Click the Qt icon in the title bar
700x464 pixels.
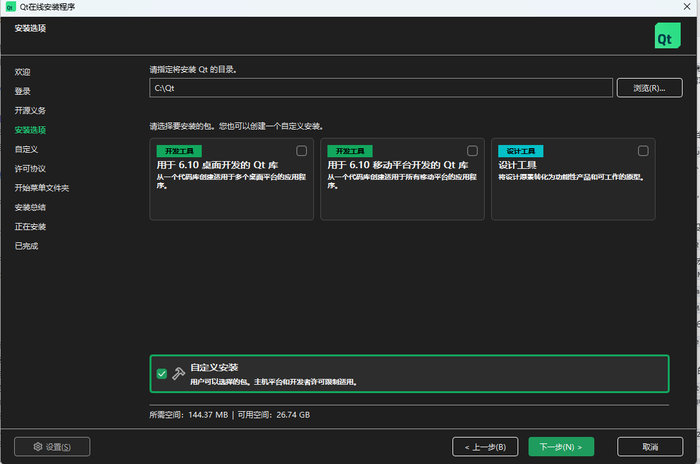(10, 7)
